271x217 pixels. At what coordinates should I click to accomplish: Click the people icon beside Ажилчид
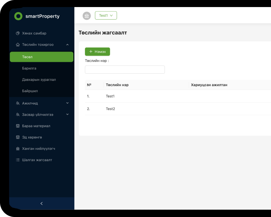(18, 104)
